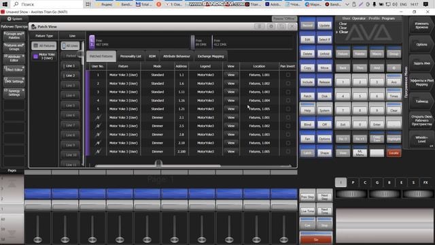The height and width of the screenshot is (245, 435).
Task: Expand hidden system tray icons chevron
Action: (x=347, y=4)
